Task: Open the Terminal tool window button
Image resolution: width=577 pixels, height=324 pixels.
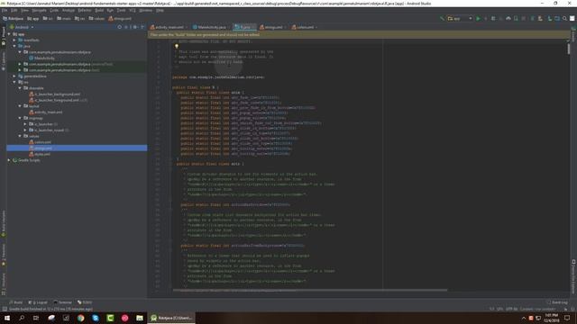Action: (62, 302)
